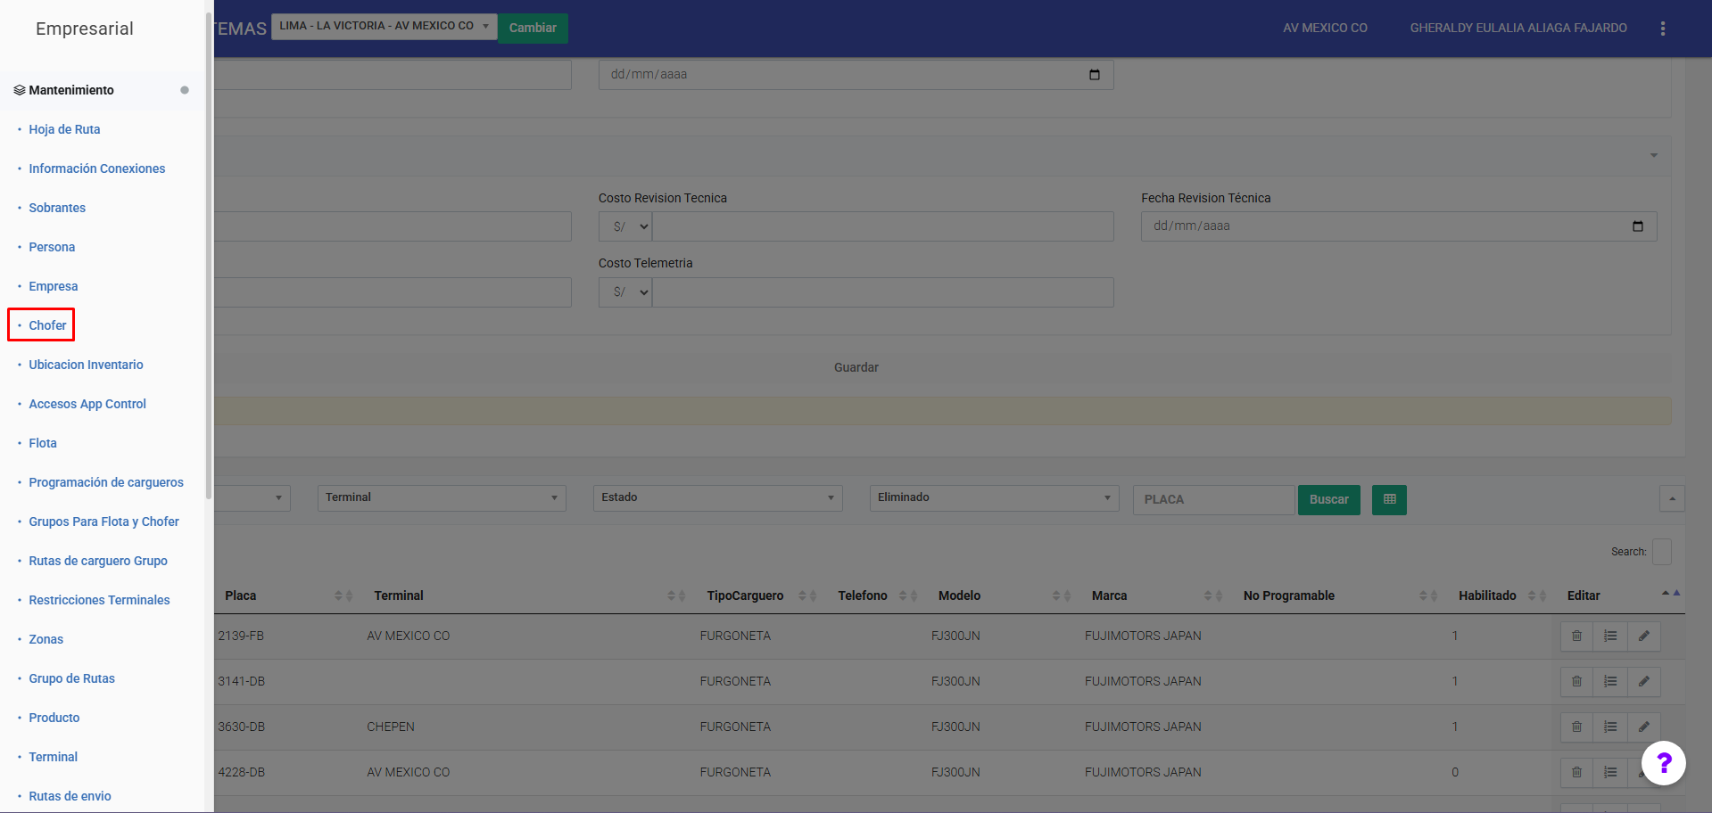Toggle the Mantenimiento menu dot indicator
This screenshot has width=1712, height=813.
point(185,90)
